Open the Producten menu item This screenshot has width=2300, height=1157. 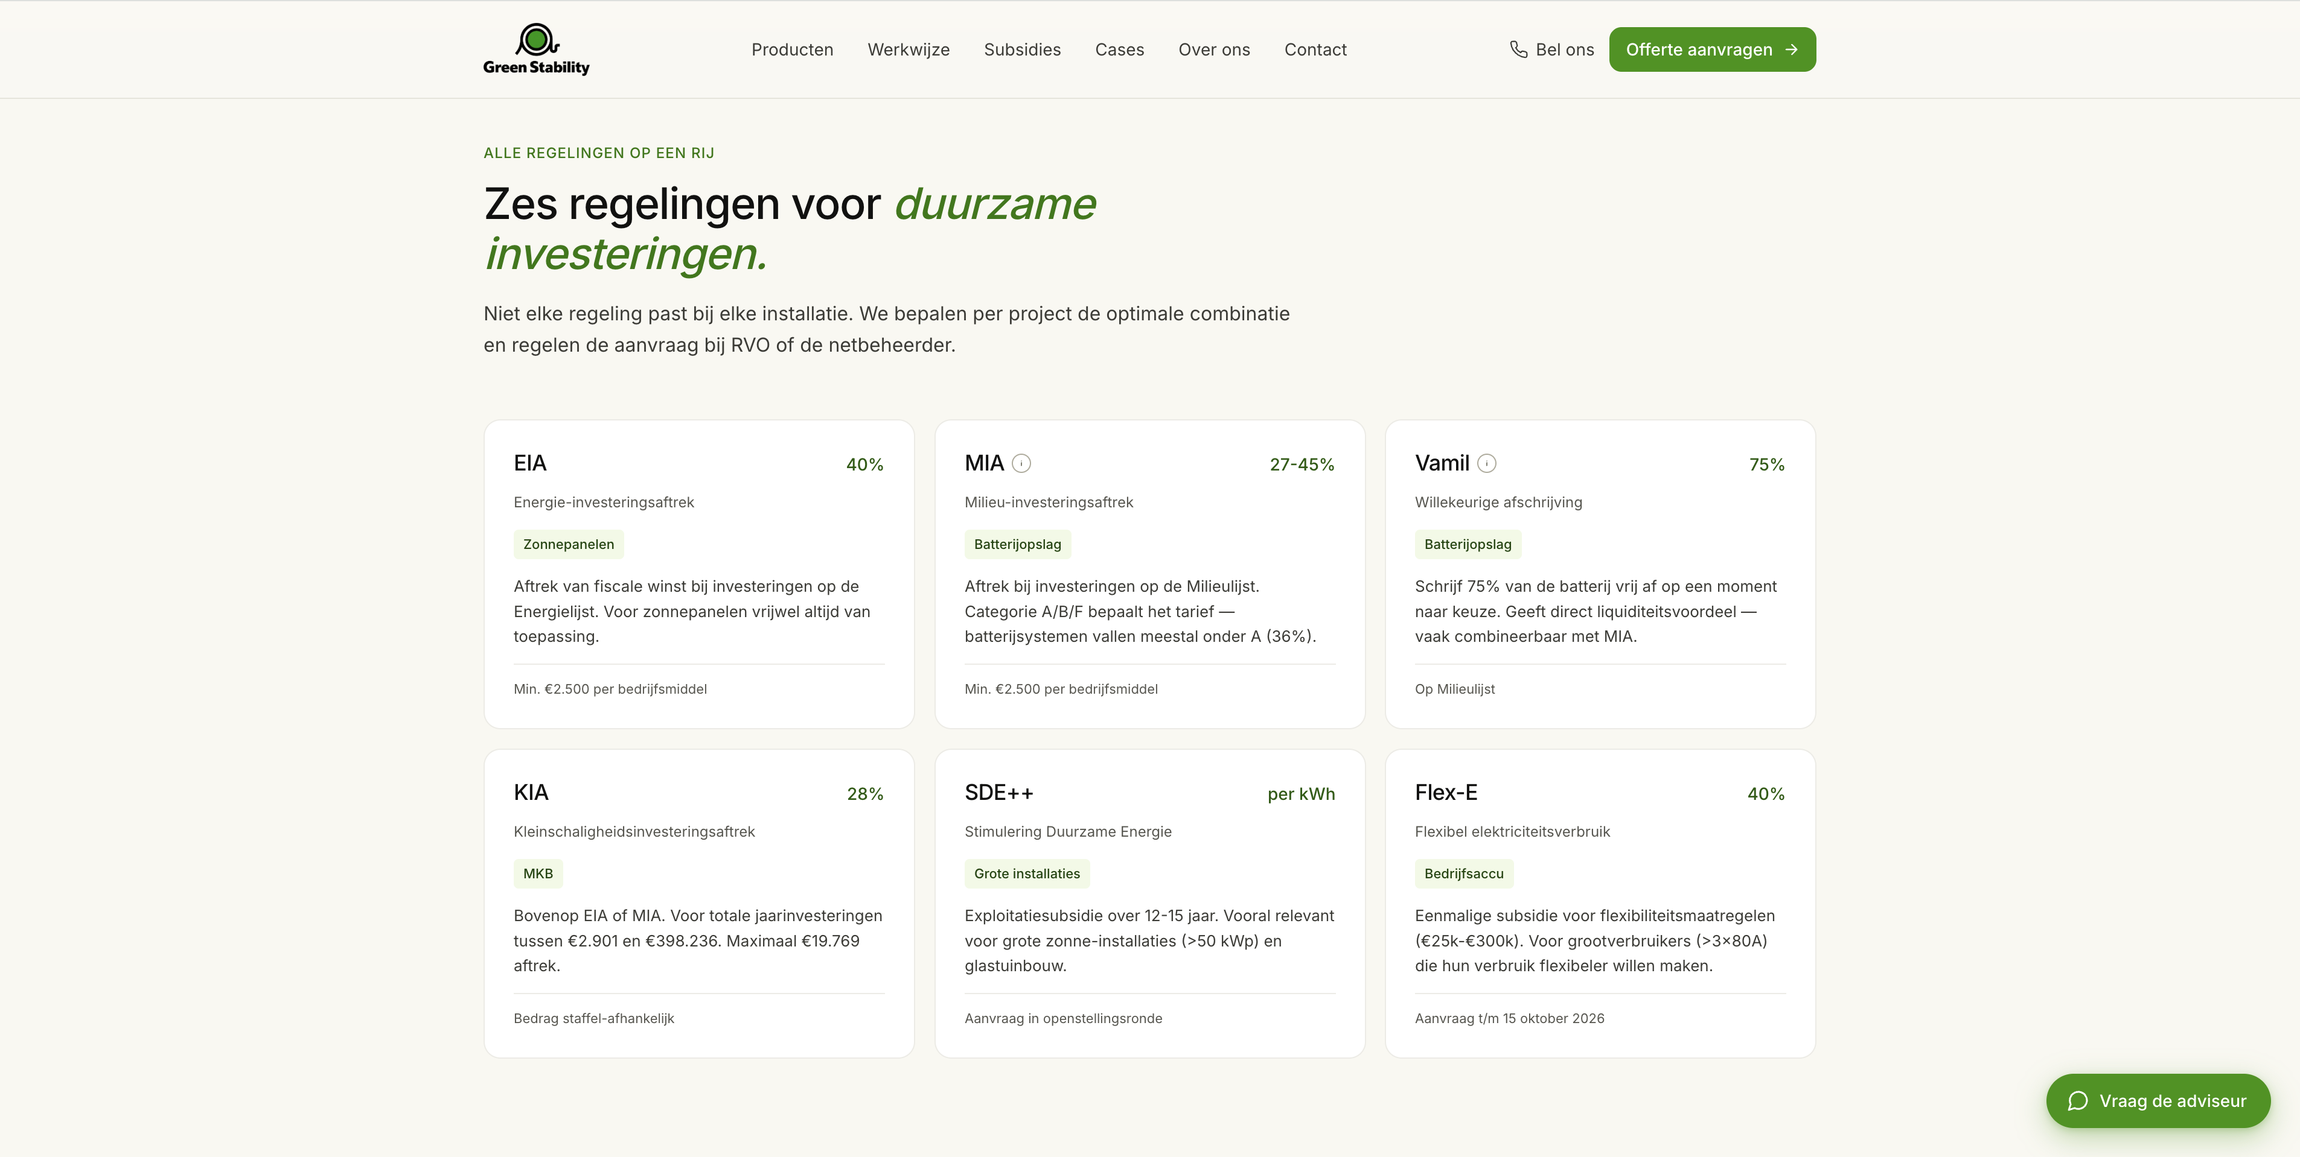(x=792, y=49)
